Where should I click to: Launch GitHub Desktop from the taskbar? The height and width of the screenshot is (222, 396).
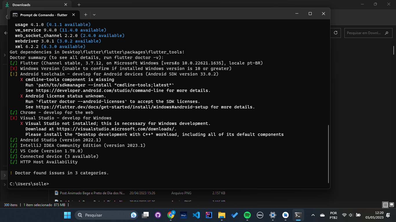(158, 215)
